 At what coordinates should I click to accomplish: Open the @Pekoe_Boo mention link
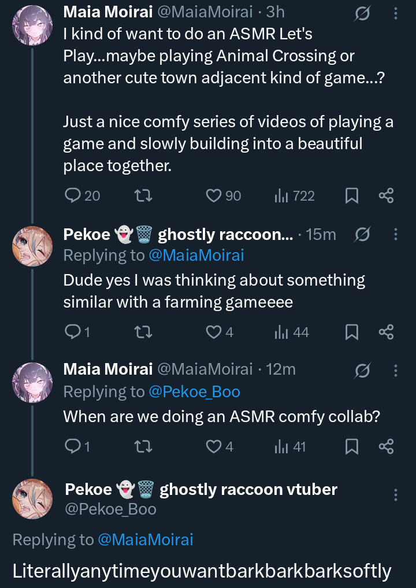[x=194, y=391]
